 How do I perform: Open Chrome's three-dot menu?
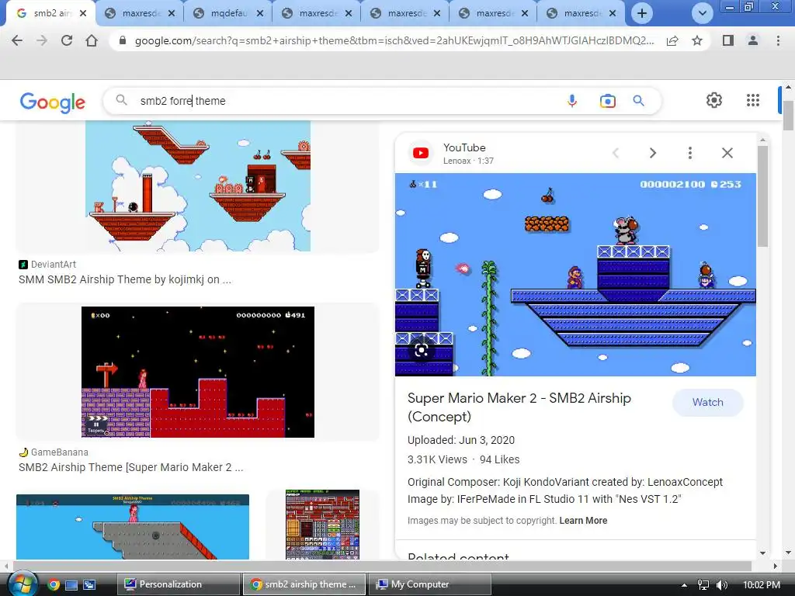click(778, 40)
